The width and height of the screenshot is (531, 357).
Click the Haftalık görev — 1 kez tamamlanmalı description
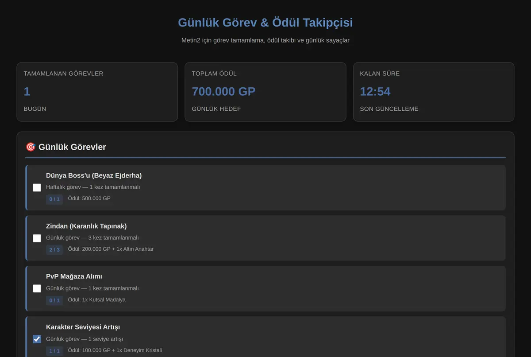coord(93,187)
